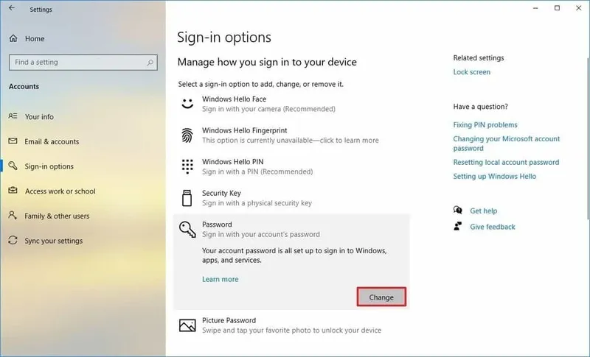
Task: Click the back arrow in Settings
Action: tap(12, 8)
